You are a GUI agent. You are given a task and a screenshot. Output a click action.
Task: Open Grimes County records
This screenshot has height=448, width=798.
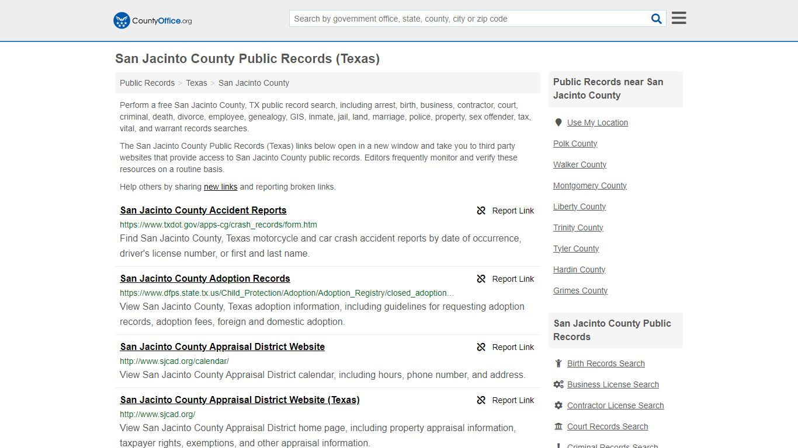pos(581,290)
